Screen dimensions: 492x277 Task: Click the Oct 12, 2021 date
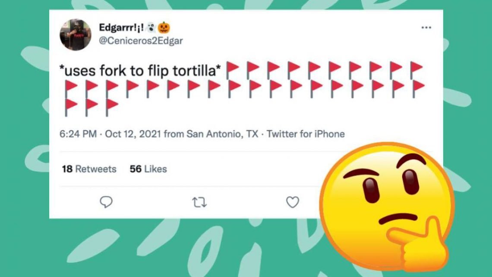point(133,134)
